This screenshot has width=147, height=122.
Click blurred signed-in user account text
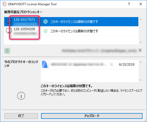99,51
